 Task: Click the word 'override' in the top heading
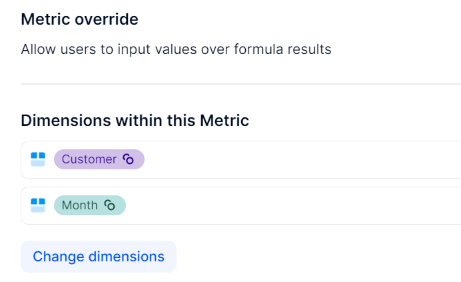tap(107, 19)
